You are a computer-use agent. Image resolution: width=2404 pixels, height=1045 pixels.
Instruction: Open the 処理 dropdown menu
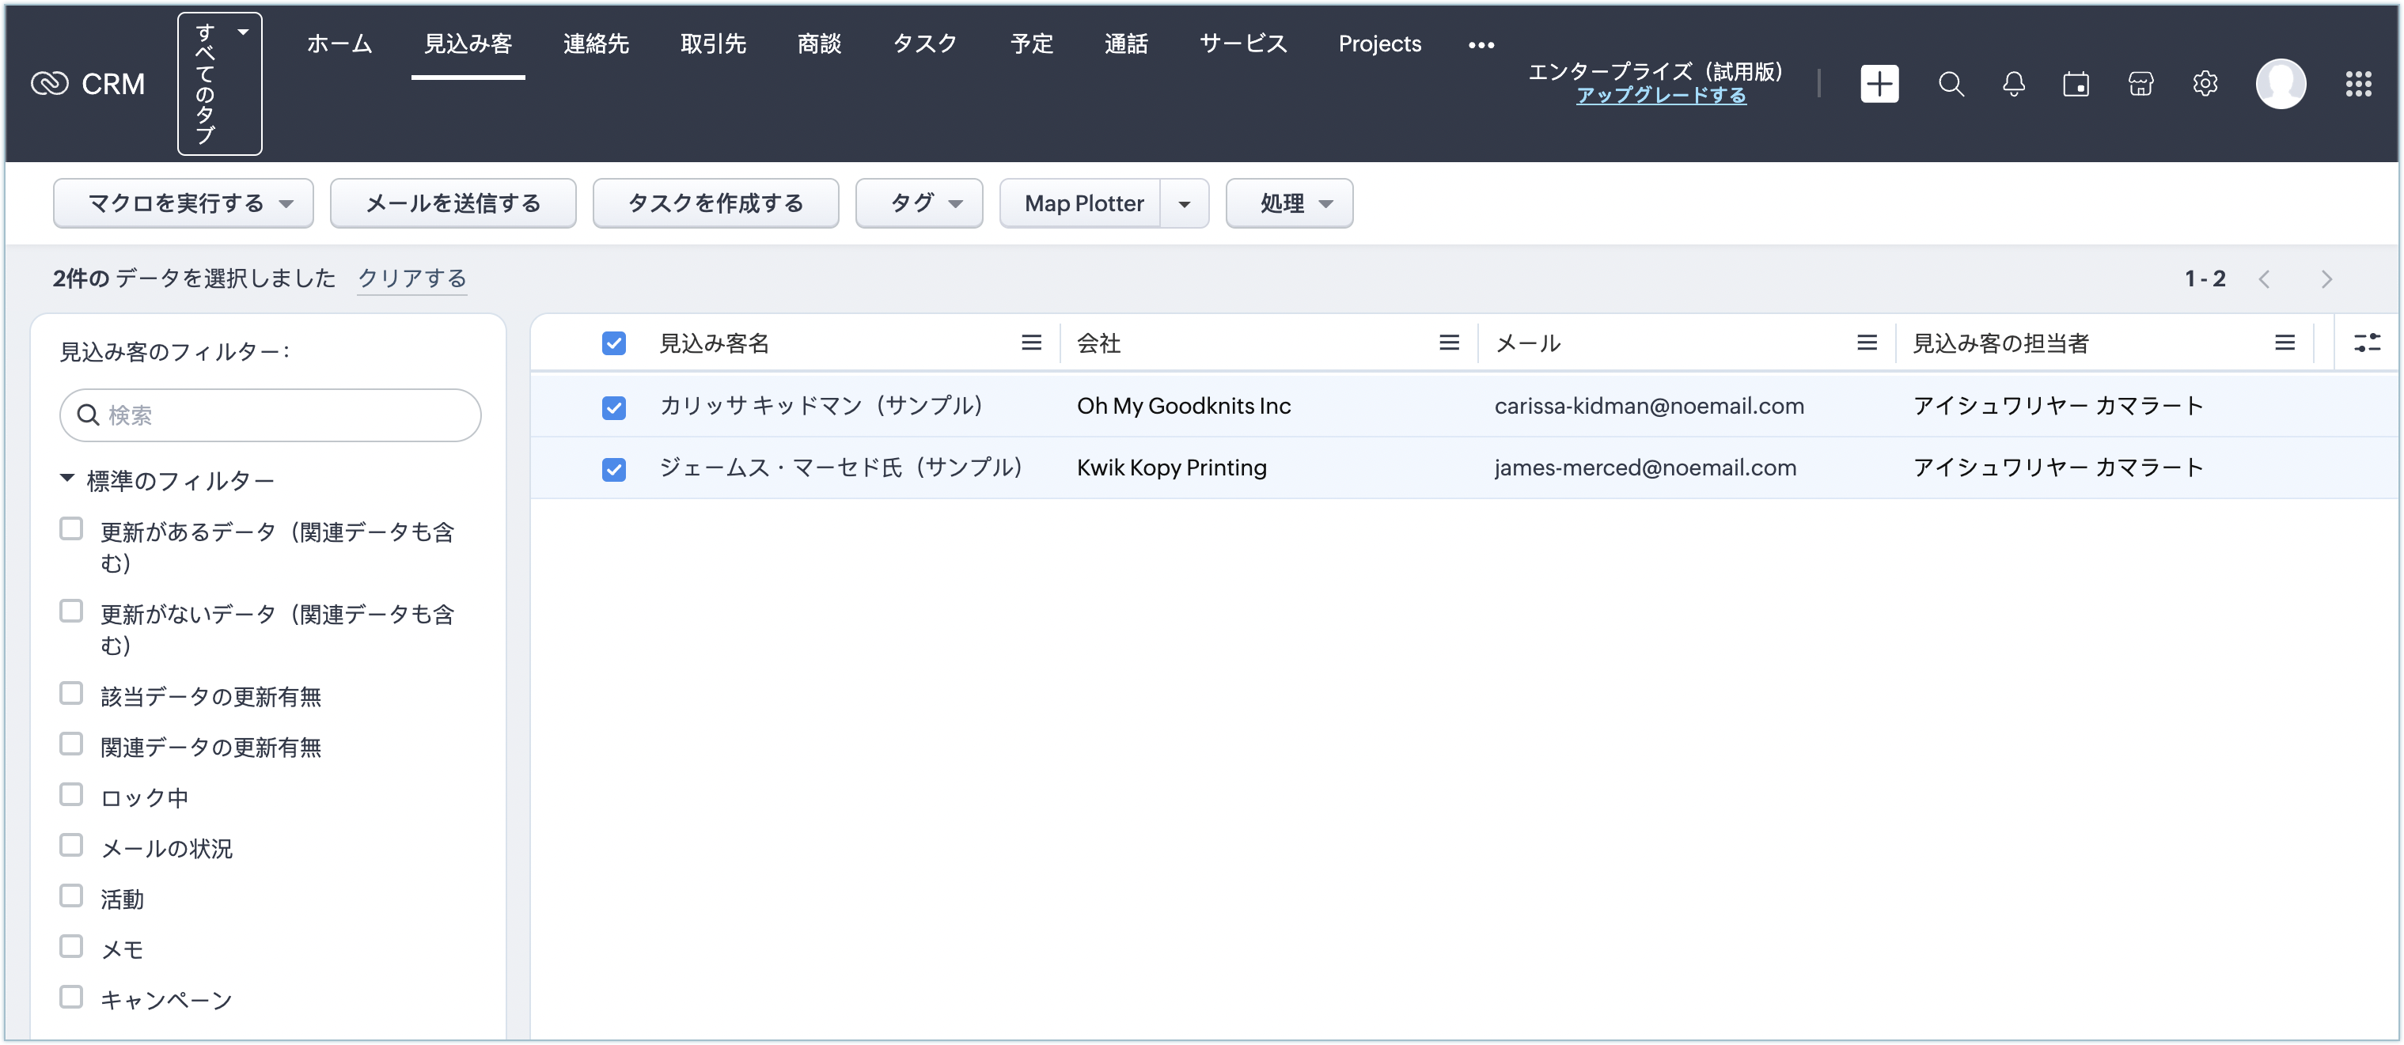point(1289,203)
